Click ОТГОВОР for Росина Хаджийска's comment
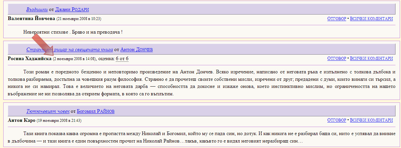401x148 pixels. pyautogui.click(x=337, y=58)
